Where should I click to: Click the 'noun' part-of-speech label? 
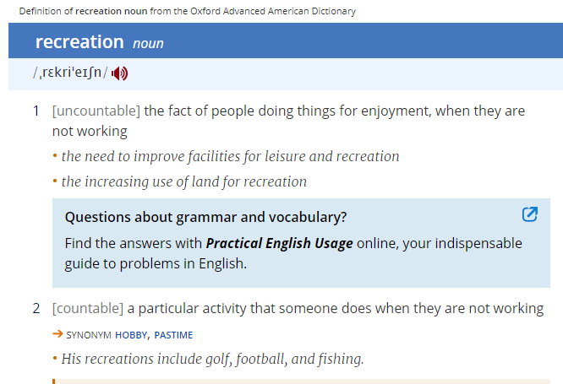pyautogui.click(x=148, y=43)
